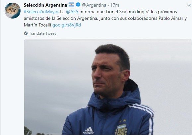Follow the goo.gl/s8VjRd link
Image resolution: width=192 pixels, height=135 pixels.
pyautogui.click(x=67, y=25)
